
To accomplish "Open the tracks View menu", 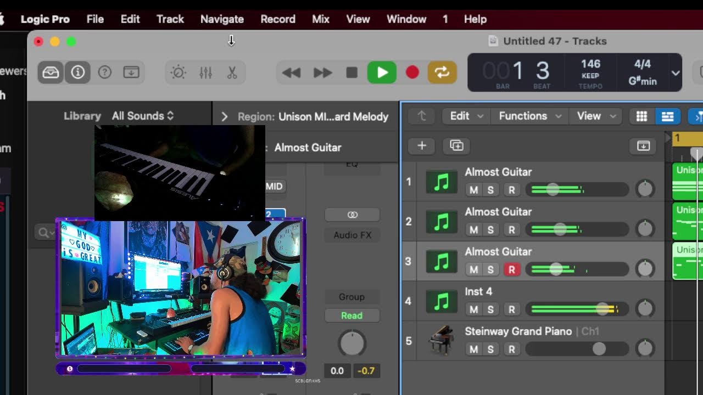I will (595, 116).
